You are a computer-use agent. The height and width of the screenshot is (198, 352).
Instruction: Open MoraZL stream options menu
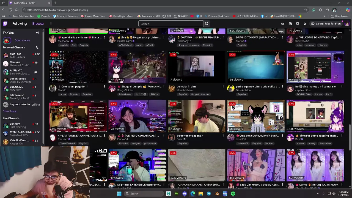pos(105,87)
